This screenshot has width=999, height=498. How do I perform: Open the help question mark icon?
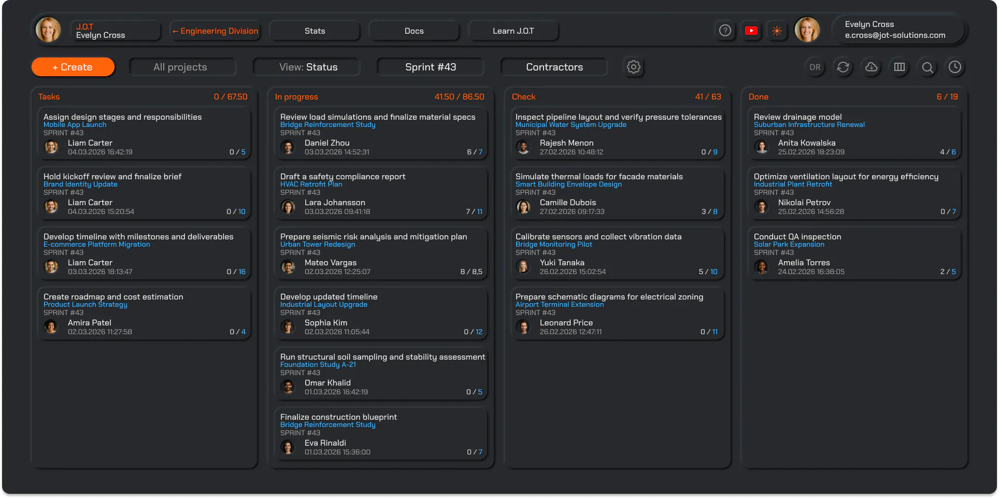tap(725, 31)
